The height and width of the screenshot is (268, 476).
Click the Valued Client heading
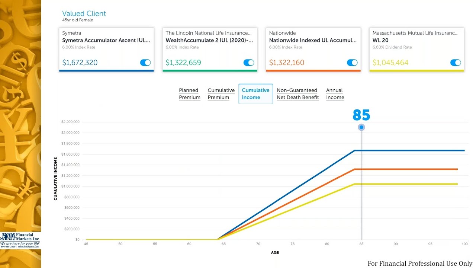[84, 13]
